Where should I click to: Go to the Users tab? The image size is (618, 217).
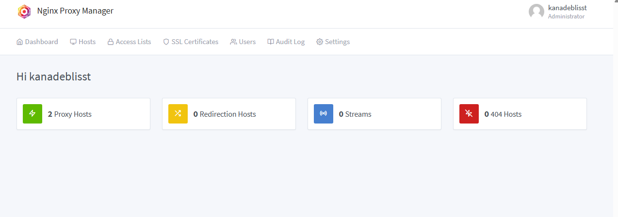(x=243, y=42)
